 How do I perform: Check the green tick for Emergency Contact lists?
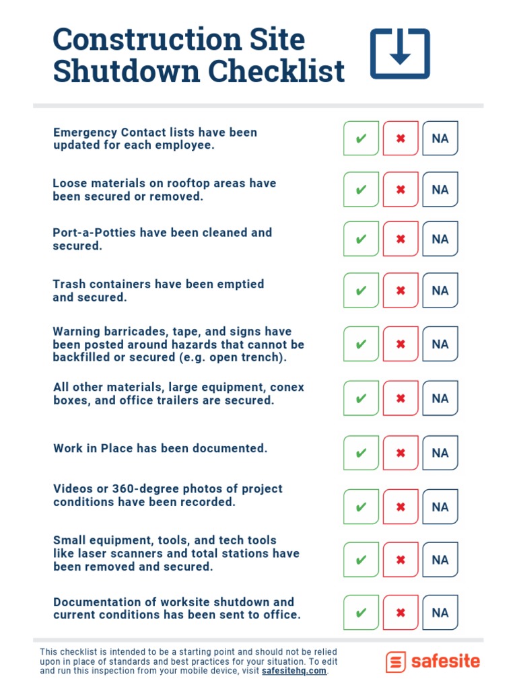[361, 139]
